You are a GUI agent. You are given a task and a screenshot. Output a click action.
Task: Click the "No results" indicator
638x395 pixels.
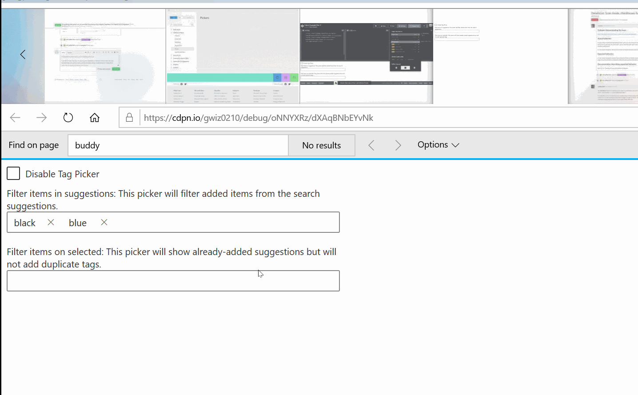pyautogui.click(x=321, y=145)
